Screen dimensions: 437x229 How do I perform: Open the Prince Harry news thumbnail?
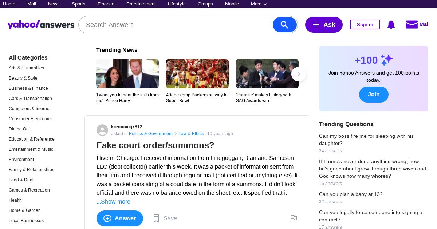coord(127,73)
